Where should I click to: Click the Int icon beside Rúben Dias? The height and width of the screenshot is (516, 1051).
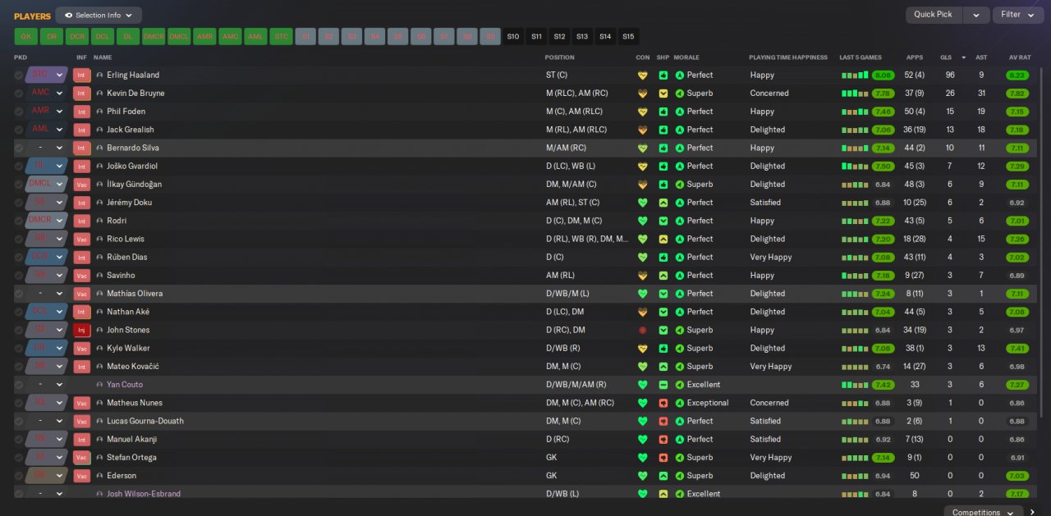[81, 258]
